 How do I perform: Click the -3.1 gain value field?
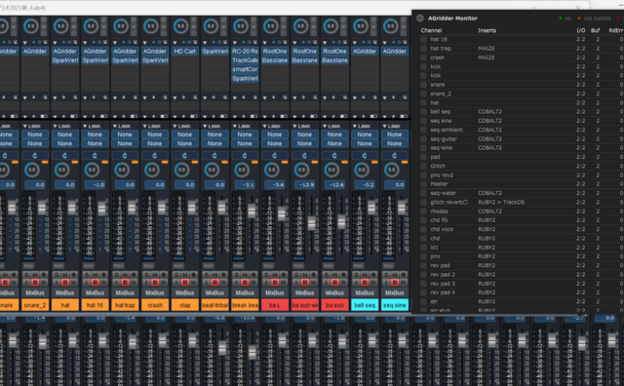click(245, 184)
